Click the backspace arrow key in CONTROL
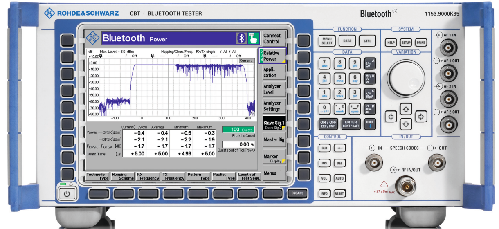 coord(339,148)
